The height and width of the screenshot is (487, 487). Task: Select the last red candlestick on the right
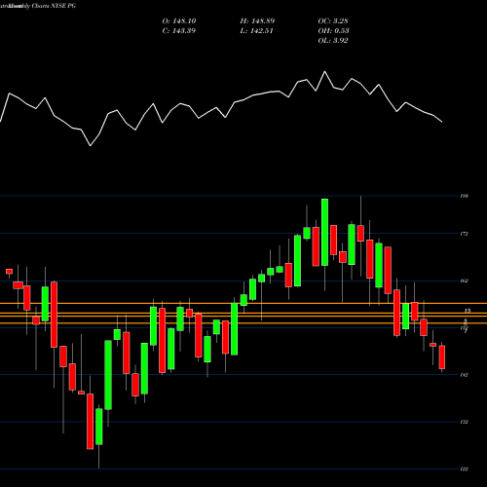tap(442, 357)
